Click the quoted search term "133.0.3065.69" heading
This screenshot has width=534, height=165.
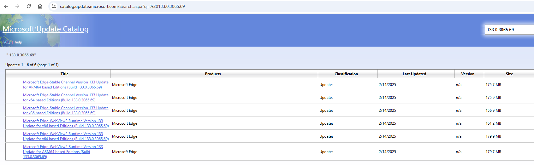tap(21, 55)
